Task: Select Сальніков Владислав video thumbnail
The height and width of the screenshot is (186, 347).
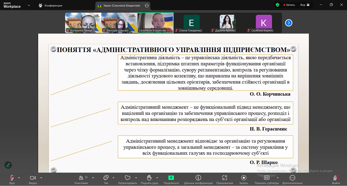Action: pos(155,23)
